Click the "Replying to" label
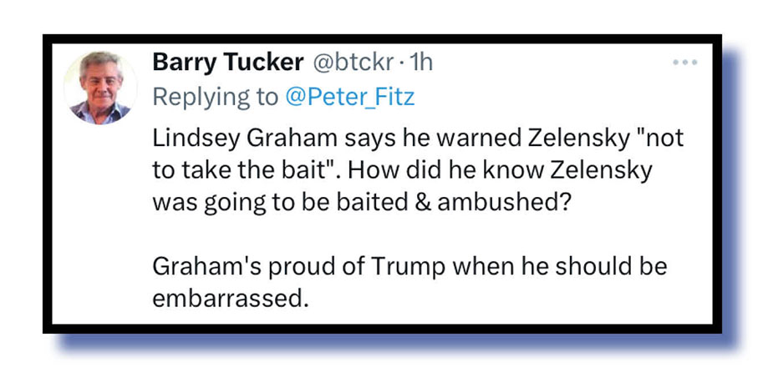The height and width of the screenshot is (373, 758). click(x=215, y=96)
